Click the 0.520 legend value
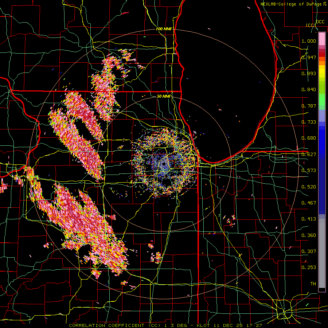 (x=309, y=187)
